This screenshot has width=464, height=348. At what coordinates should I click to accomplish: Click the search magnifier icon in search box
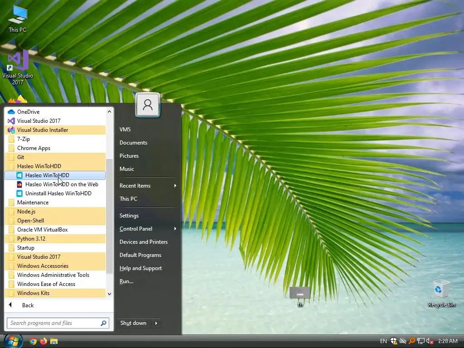point(104,323)
